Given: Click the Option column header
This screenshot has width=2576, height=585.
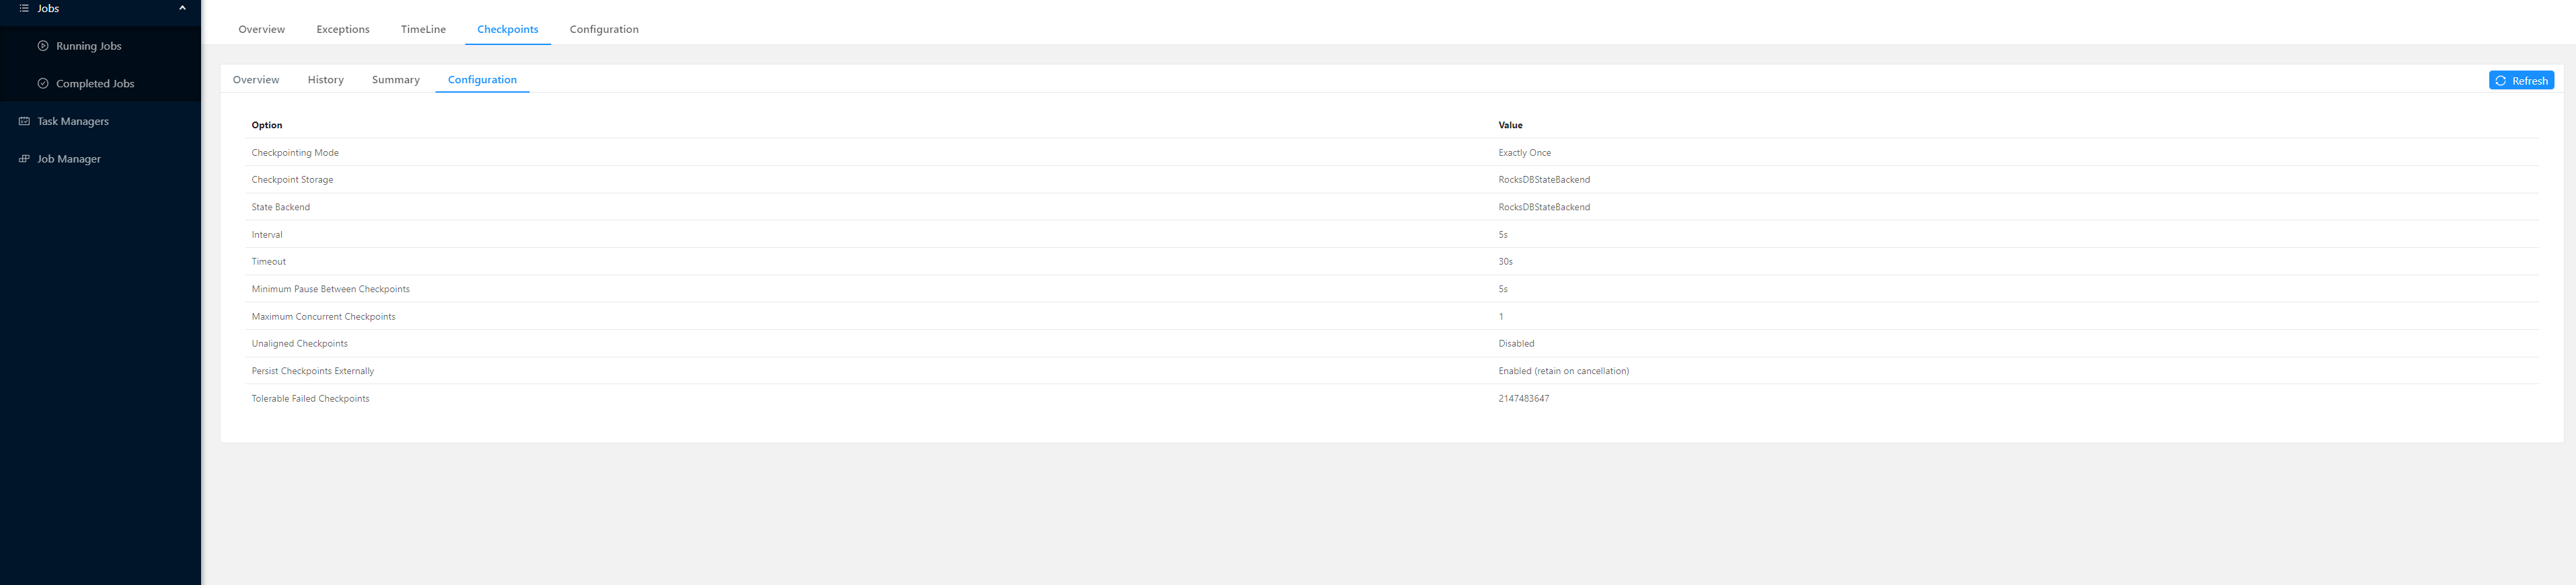Looking at the screenshot, I should click(267, 125).
